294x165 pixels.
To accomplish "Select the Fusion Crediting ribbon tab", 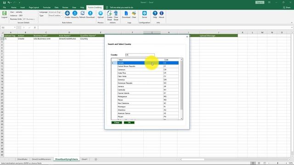I will click(95, 7).
